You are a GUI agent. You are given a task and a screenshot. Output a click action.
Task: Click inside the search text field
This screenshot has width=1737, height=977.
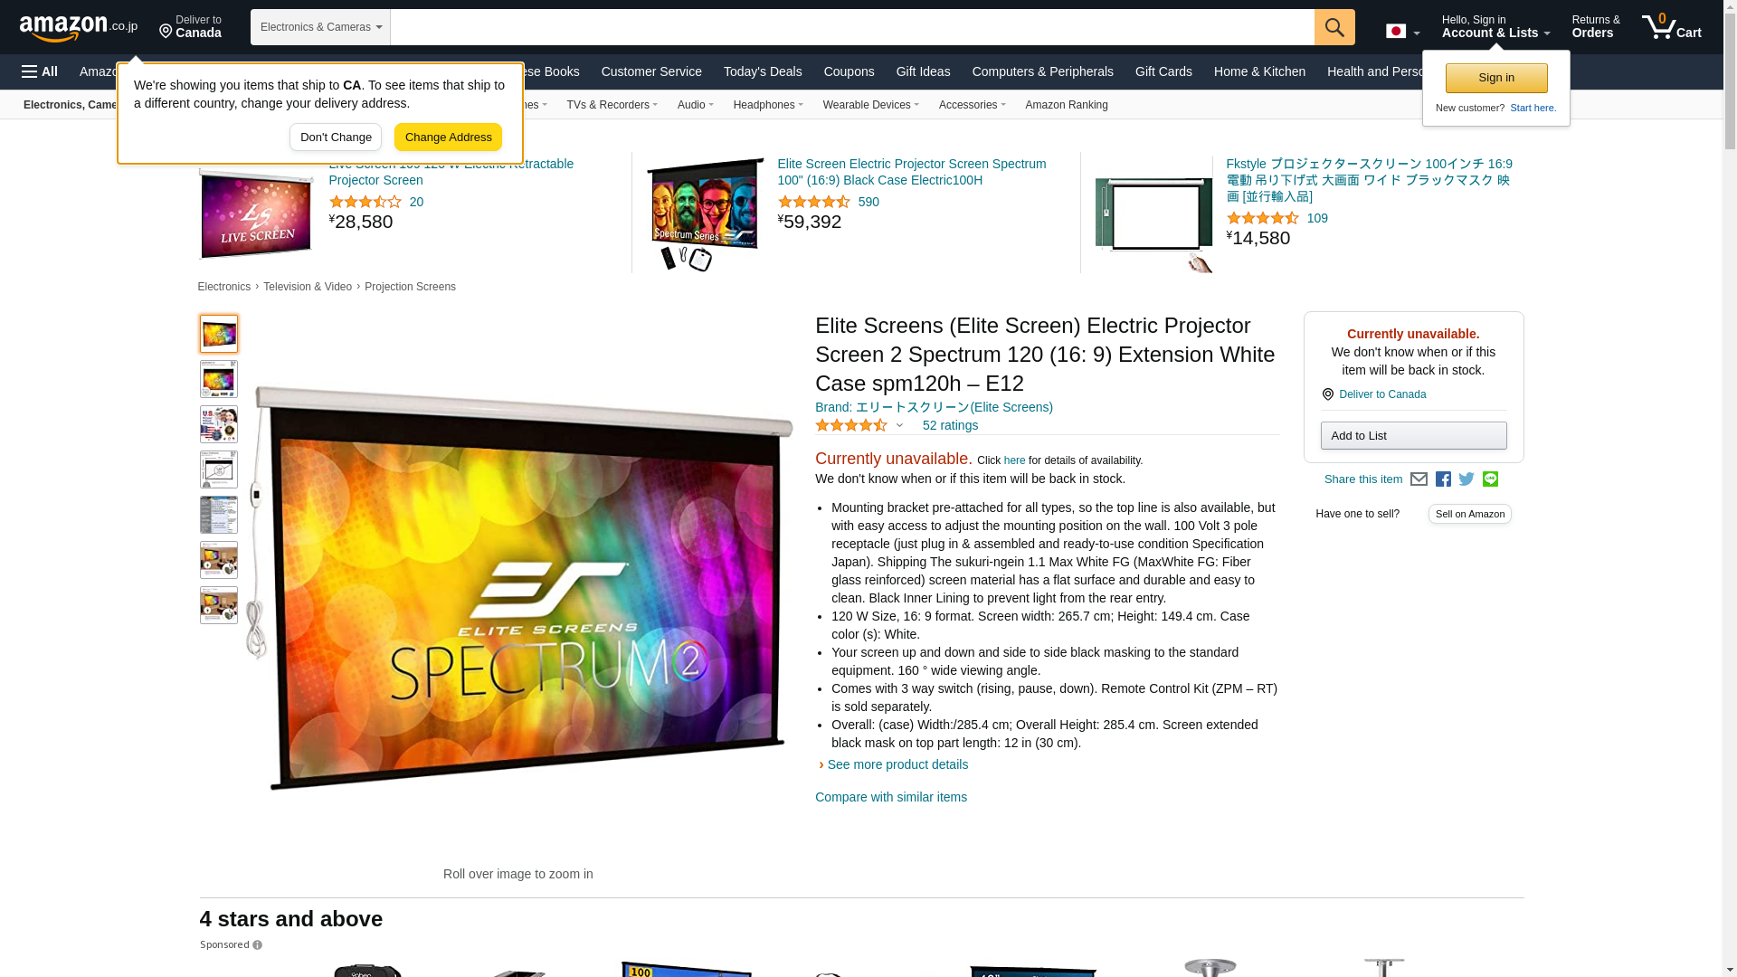coord(852,27)
